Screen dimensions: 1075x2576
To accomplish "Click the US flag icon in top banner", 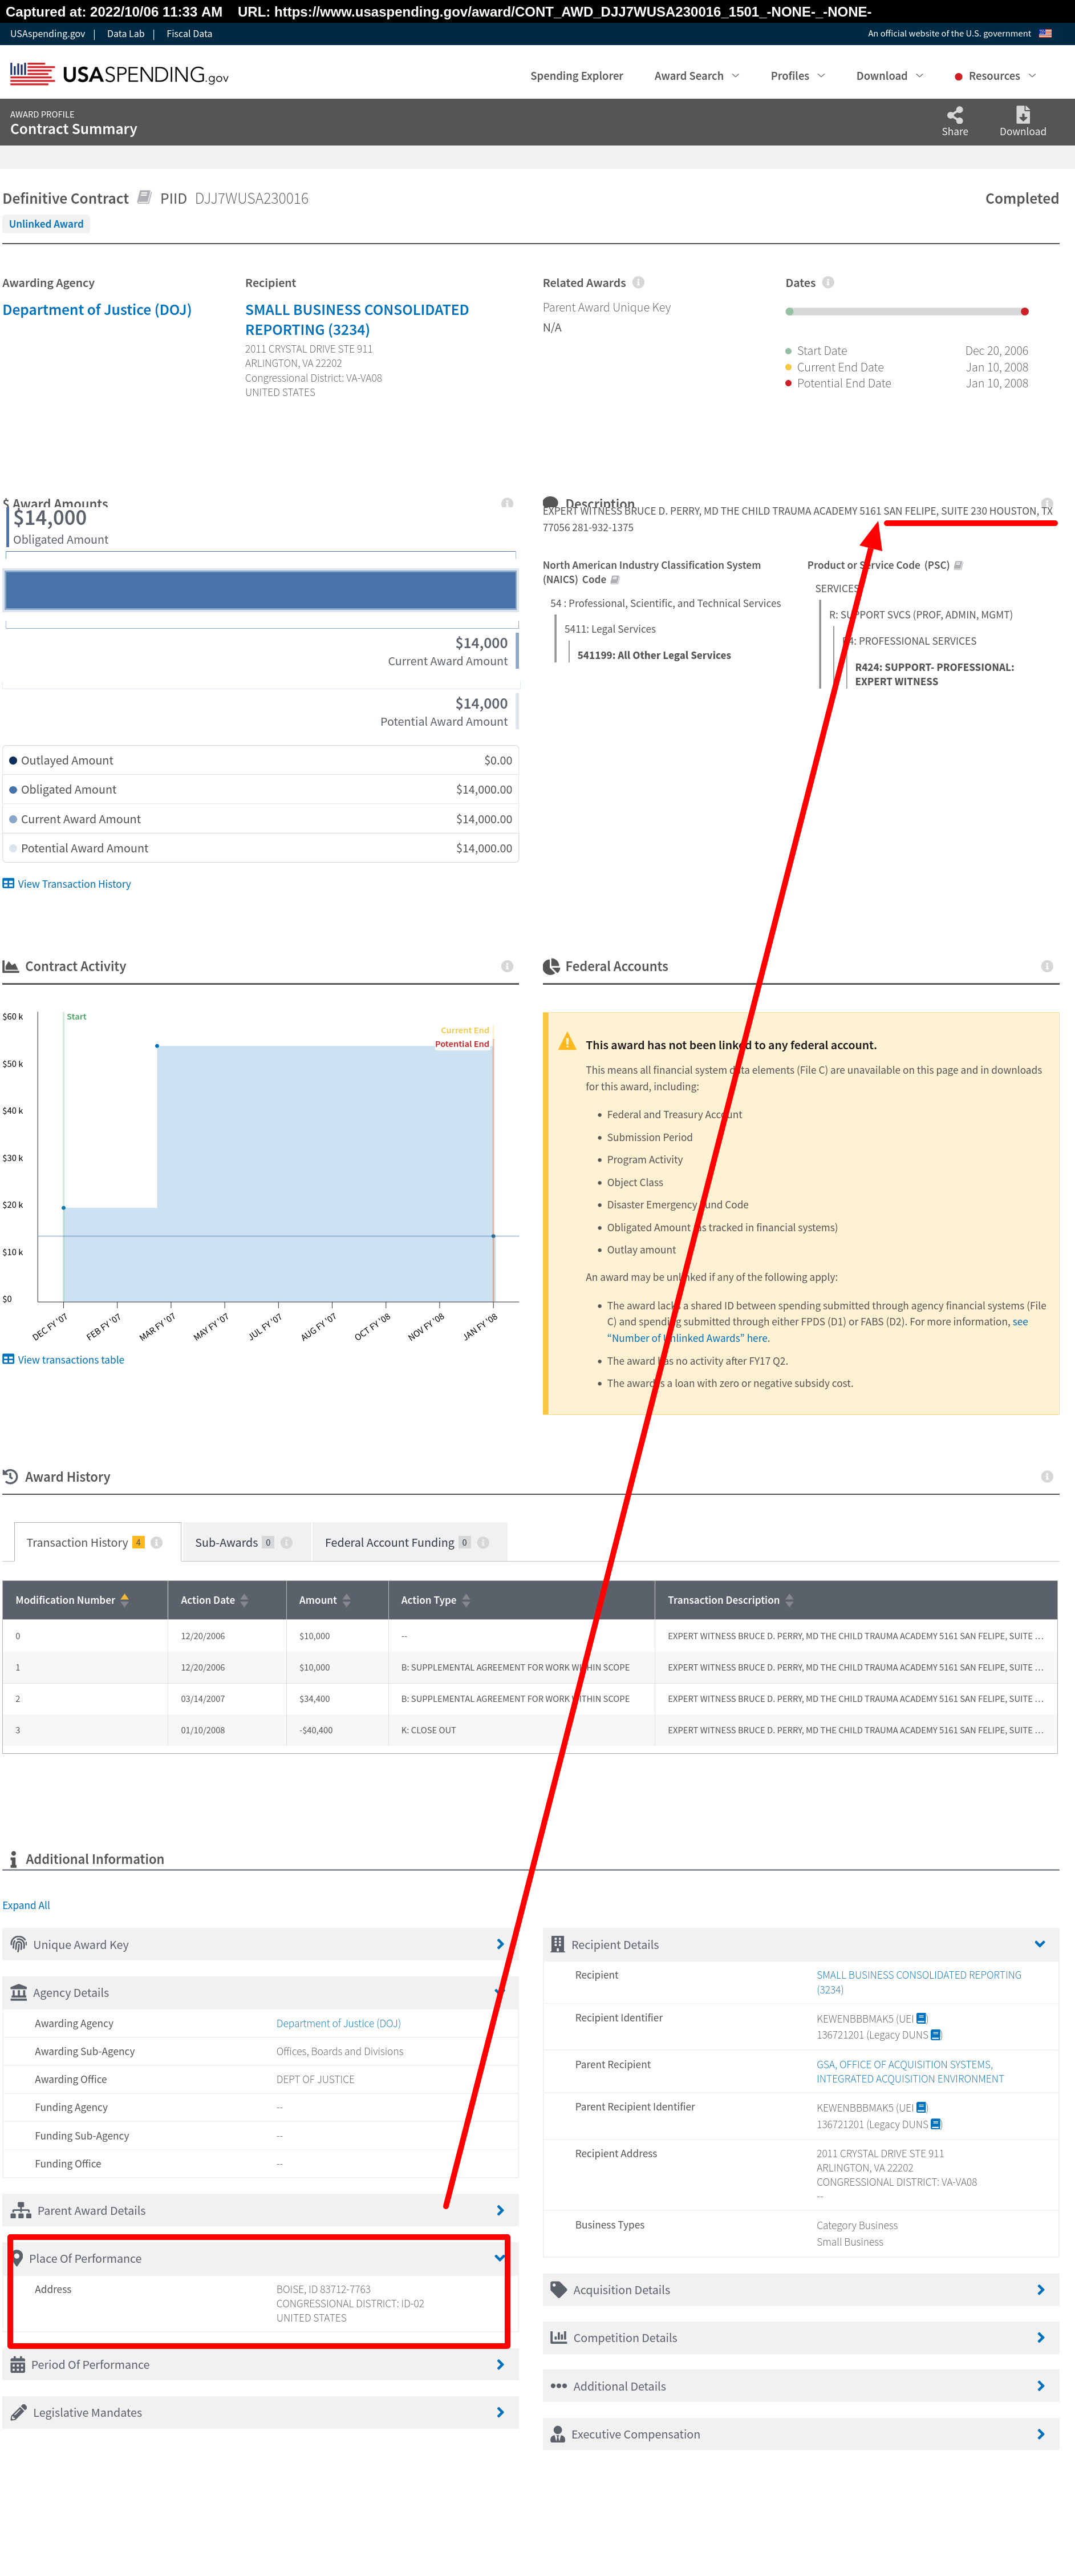I will click(x=1045, y=33).
